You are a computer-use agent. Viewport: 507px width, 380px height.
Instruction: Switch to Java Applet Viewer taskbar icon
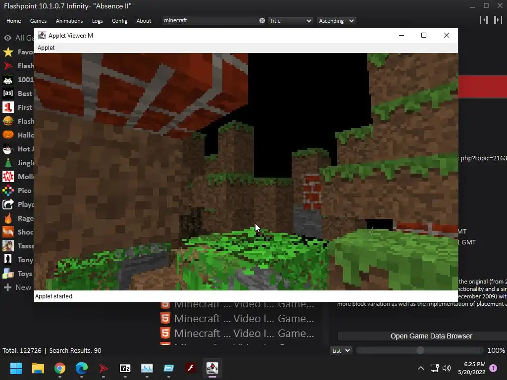[x=212, y=368]
